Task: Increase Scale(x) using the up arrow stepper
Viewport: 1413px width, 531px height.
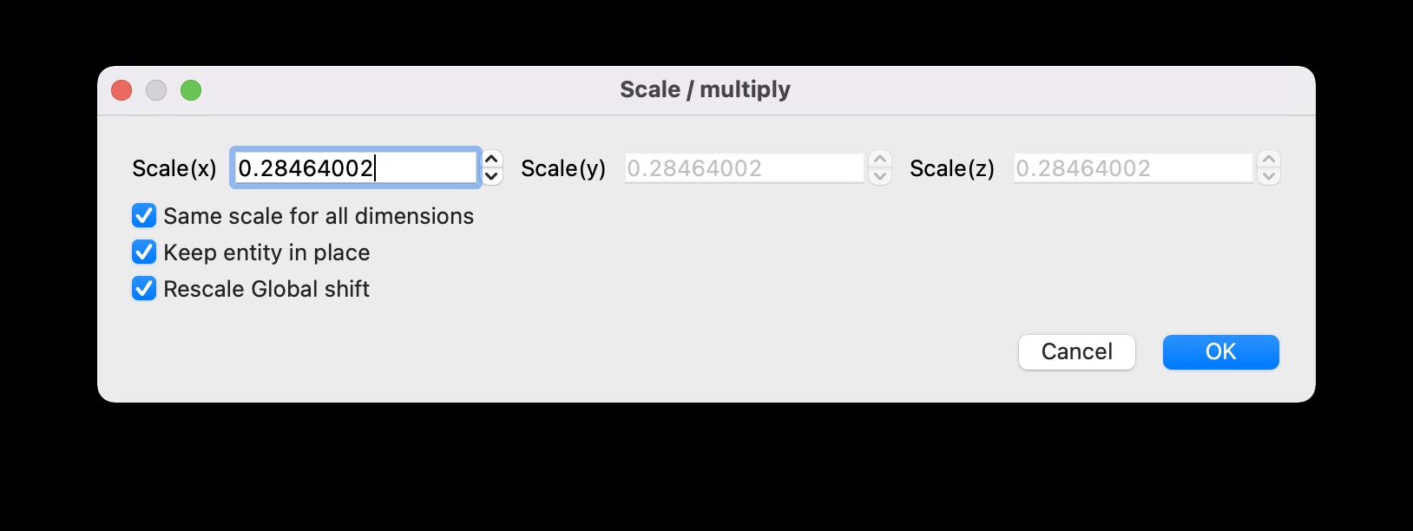Action: (x=490, y=160)
